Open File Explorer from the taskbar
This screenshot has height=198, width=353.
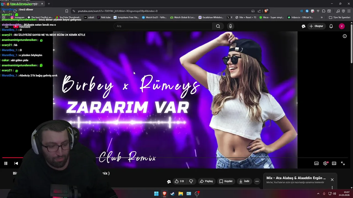tap(181, 194)
